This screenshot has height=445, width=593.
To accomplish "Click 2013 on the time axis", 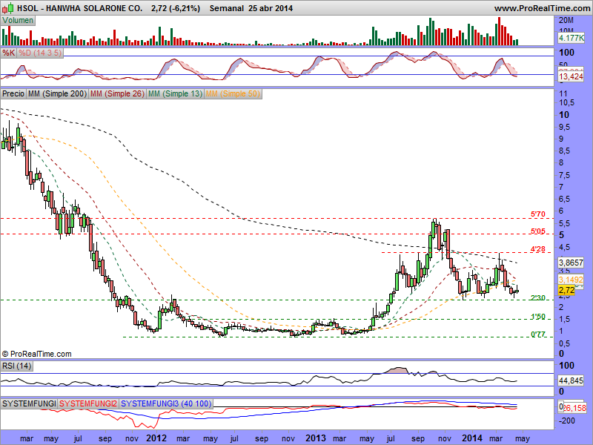I will (x=316, y=438).
